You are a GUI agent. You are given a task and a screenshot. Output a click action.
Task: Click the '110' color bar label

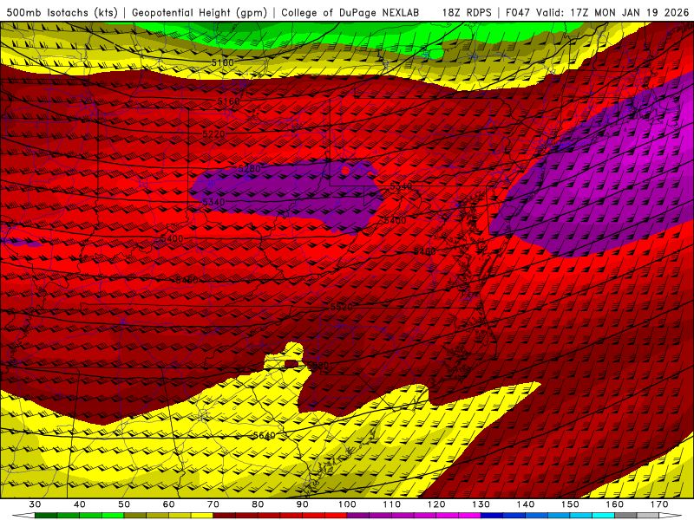tap(392, 504)
